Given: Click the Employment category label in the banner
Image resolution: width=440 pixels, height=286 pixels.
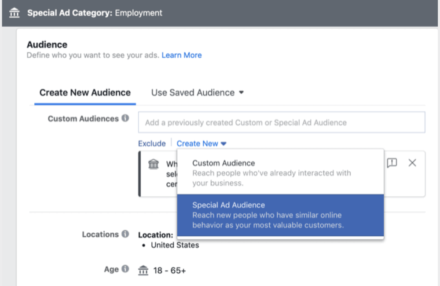Looking at the screenshot, I should click(x=139, y=13).
